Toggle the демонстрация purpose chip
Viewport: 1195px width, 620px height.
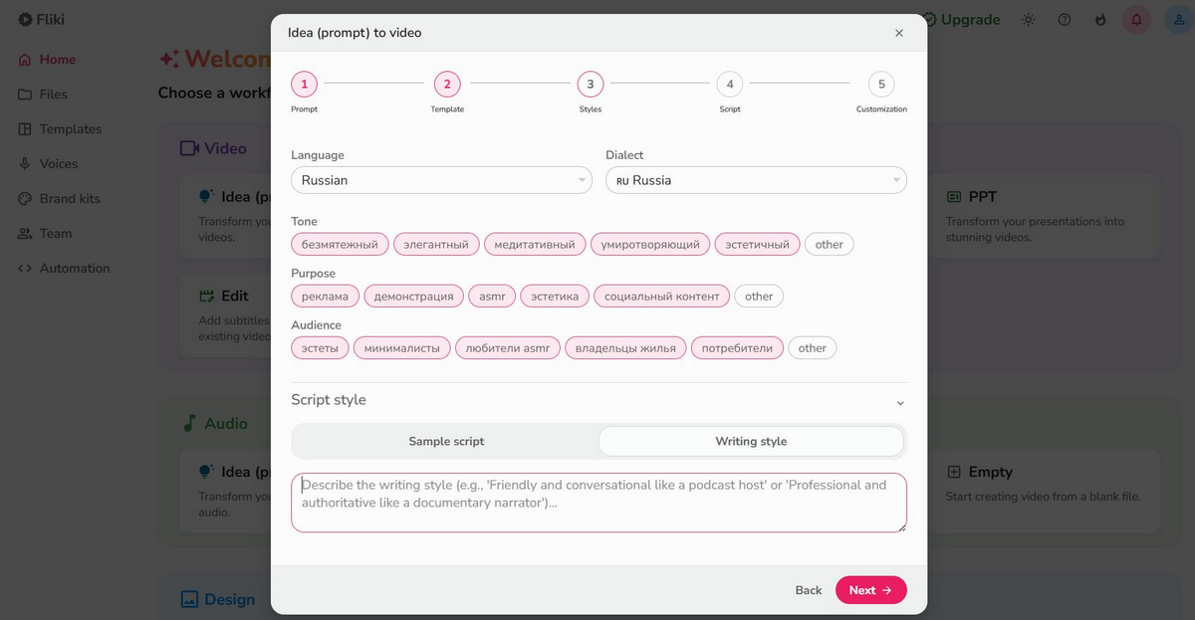[413, 296]
